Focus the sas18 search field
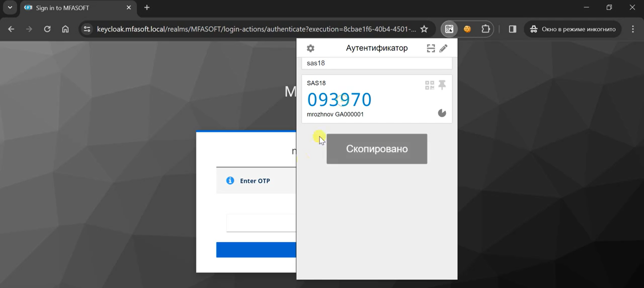The height and width of the screenshot is (288, 644). tap(377, 63)
